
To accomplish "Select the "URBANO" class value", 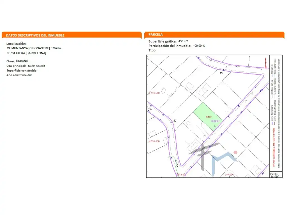I will coord(22,61).
